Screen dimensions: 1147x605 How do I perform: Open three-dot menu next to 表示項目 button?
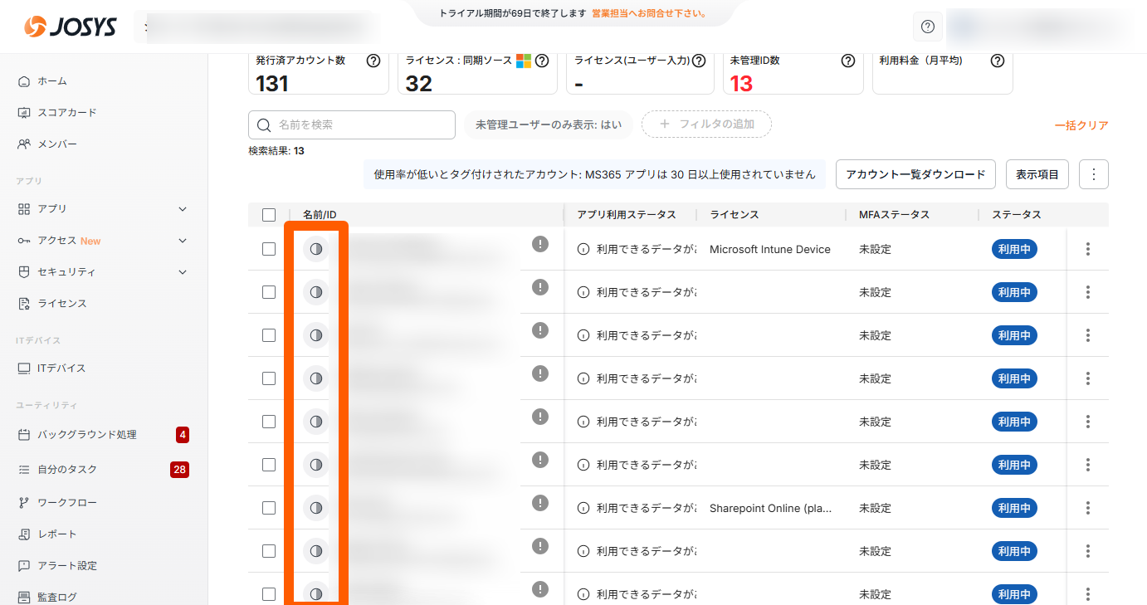pyautogui.click(x=1093, y=174)
